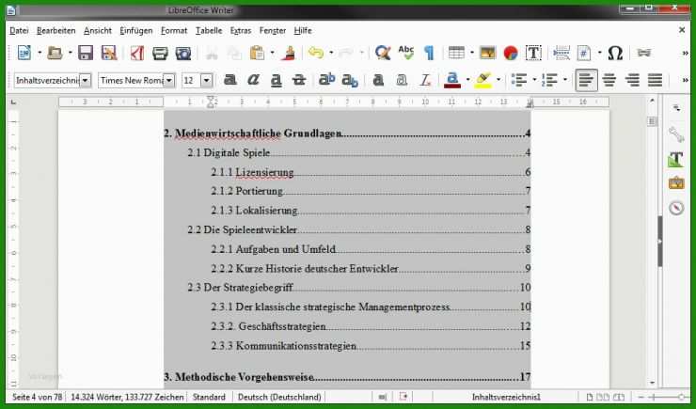Open sidebar Navigator compass icon
Image resolution: width=696 pixels, height=409 pixels.
676,208
